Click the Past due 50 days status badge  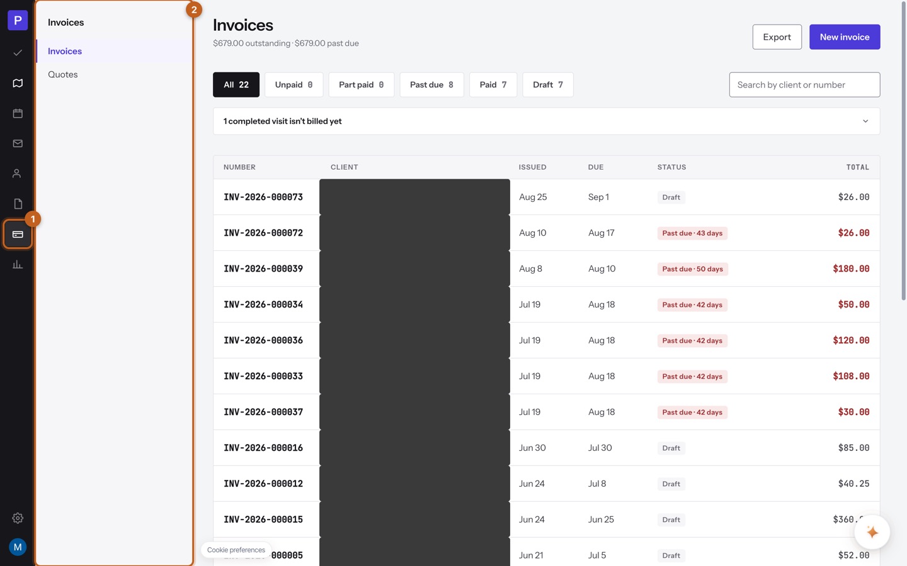pyautogui.click(x=692, y=269)
